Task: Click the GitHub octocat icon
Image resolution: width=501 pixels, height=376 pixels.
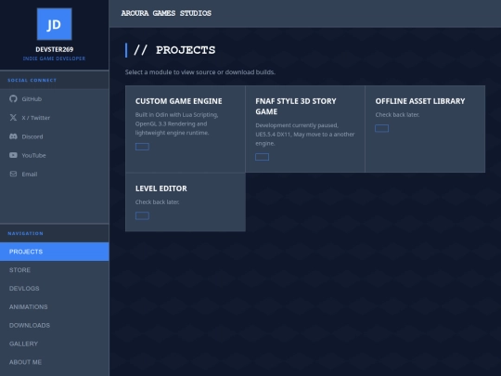Action: click(x=13, y=98)
